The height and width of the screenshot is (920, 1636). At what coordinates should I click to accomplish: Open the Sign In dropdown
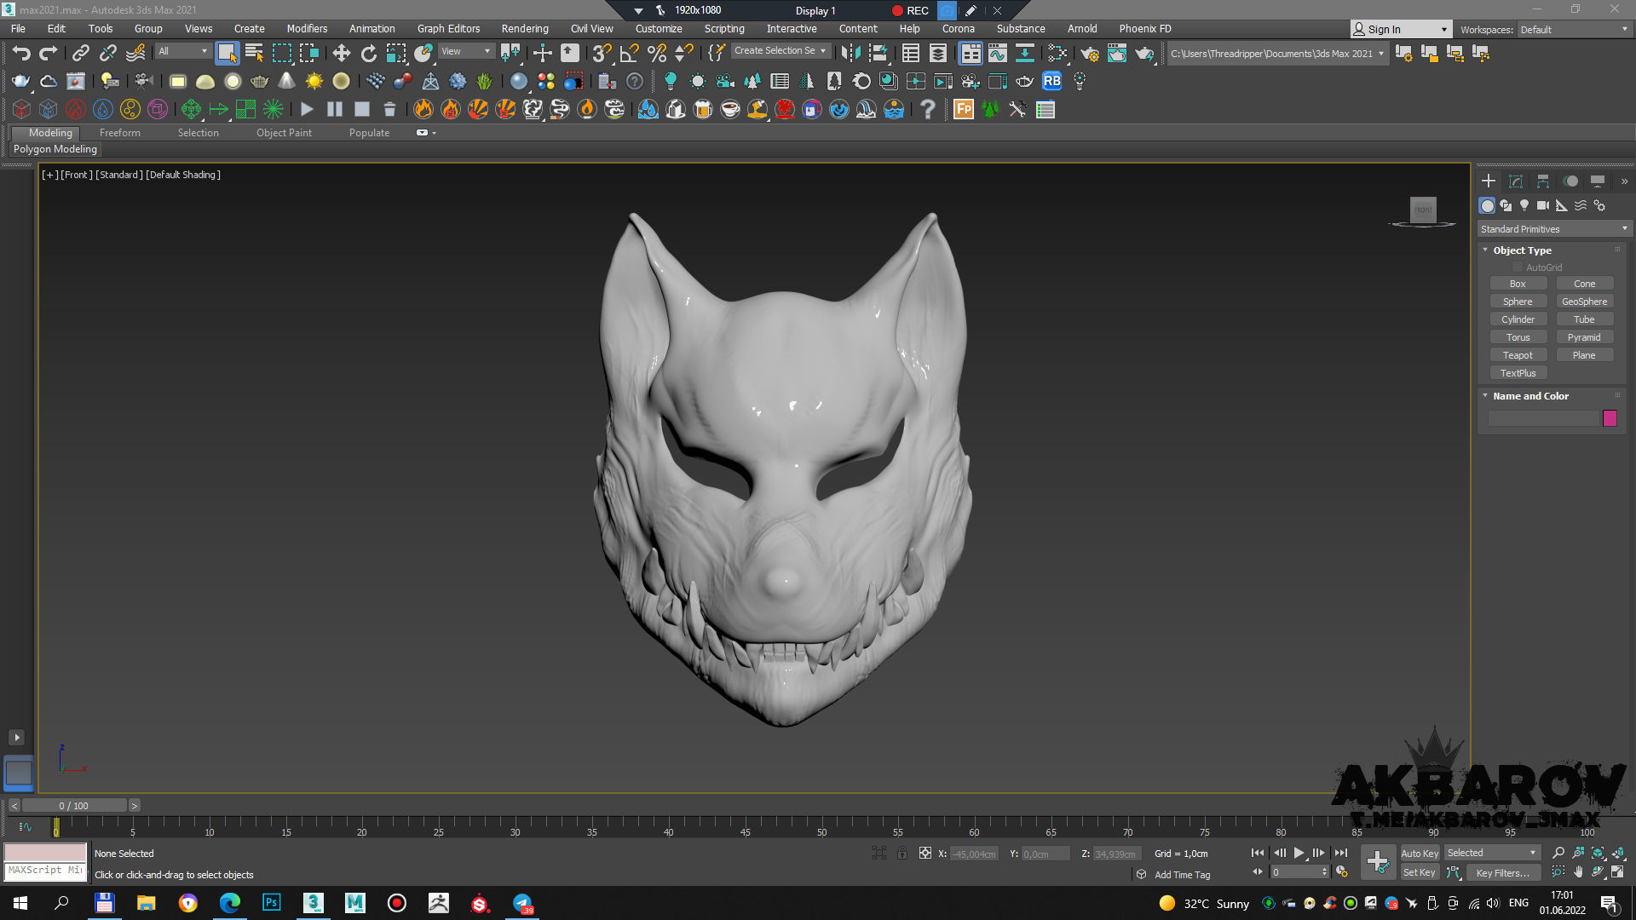tap(1400, 30)
